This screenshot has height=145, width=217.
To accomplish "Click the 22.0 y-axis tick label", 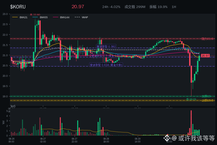I will coord(5,35).
